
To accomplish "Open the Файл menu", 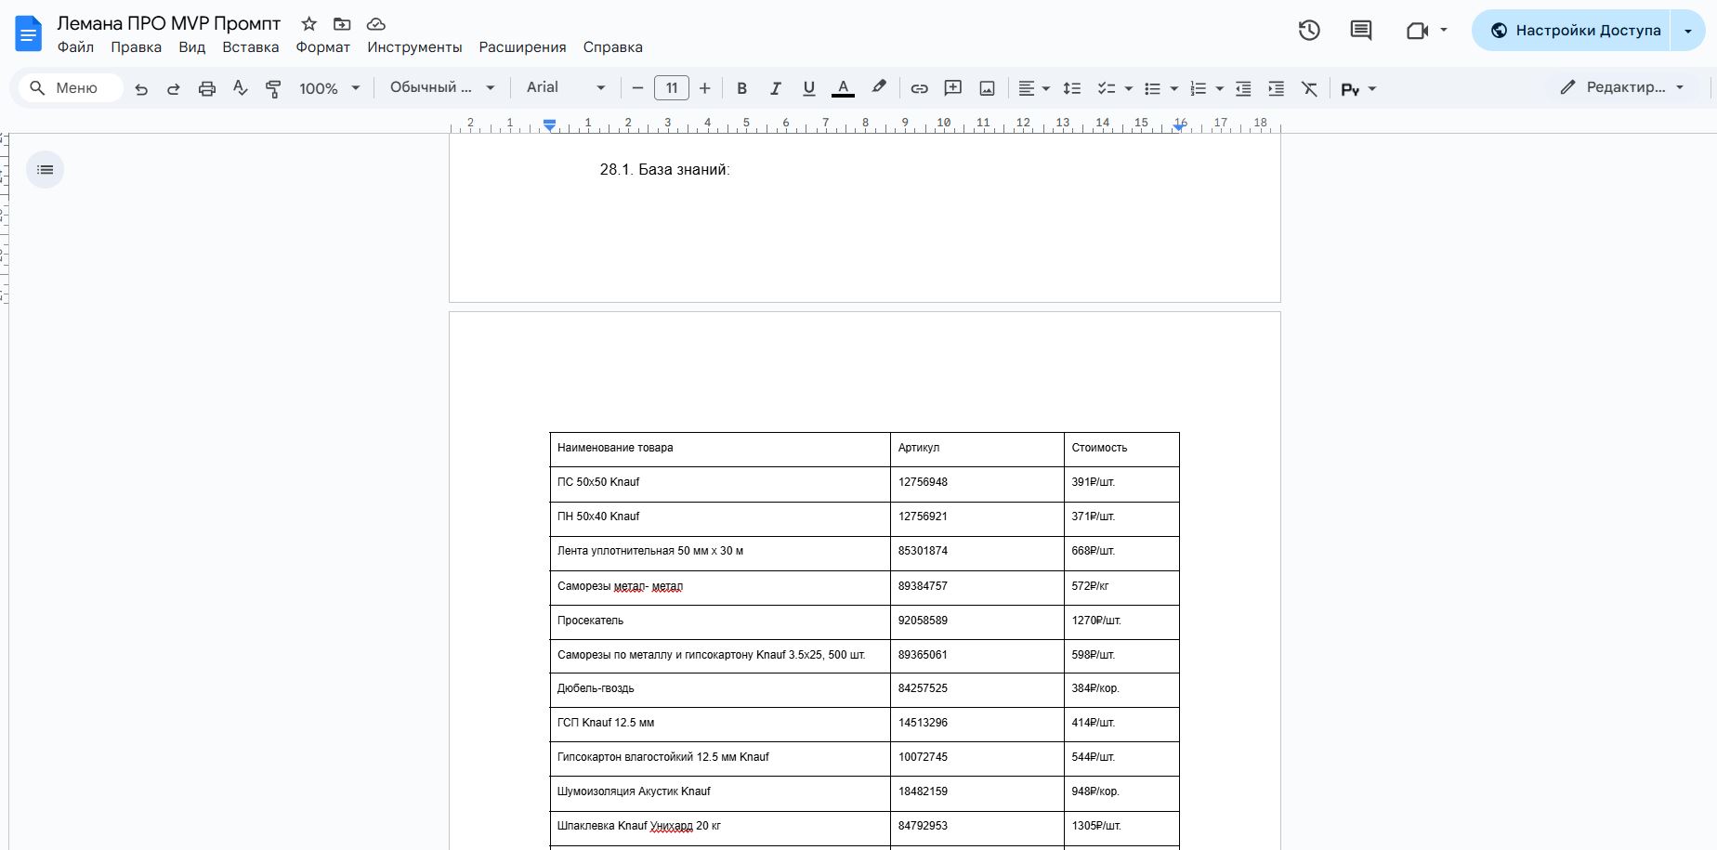I will tap(75, 47).
